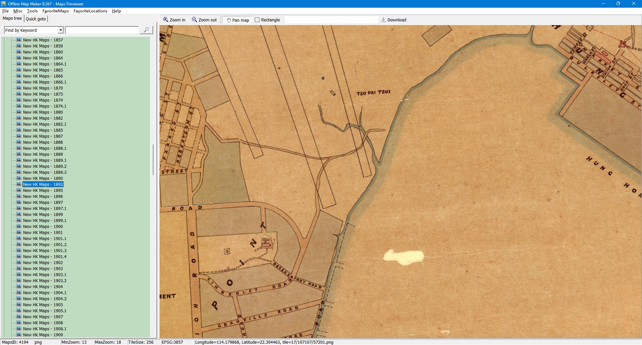642x345 pixels.
Task: Select New HK Maps - 1874.1
Action: 44,106
